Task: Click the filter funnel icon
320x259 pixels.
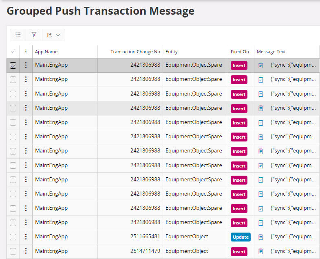Action: [34, 35]
